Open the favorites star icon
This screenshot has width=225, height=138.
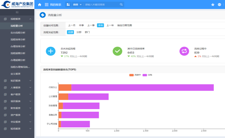[x=212, y=5]
